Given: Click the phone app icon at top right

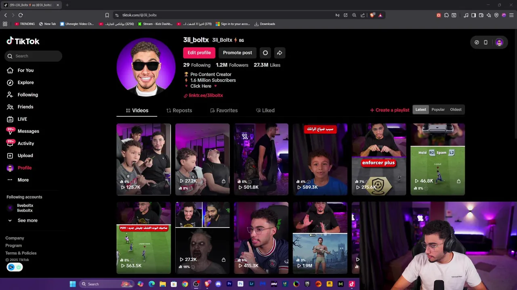Looking at the screenshot, I should coord(485,42).
